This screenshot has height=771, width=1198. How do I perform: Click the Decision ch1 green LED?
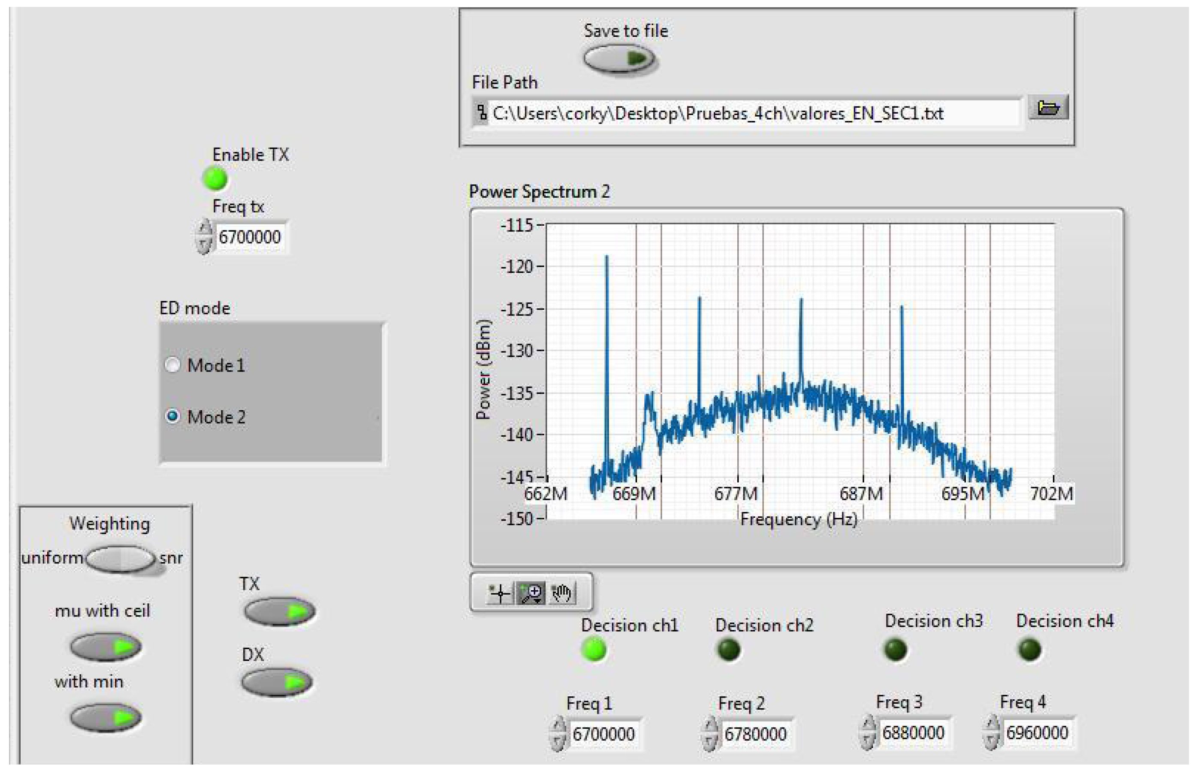(x=594, y=649)
